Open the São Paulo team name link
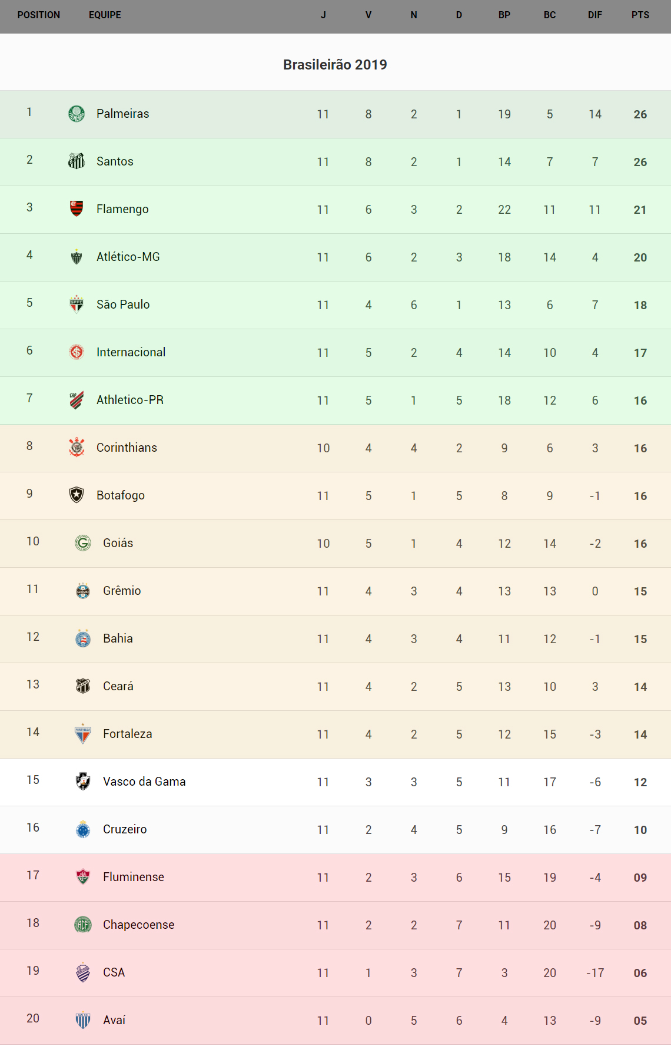 (123, 304)
